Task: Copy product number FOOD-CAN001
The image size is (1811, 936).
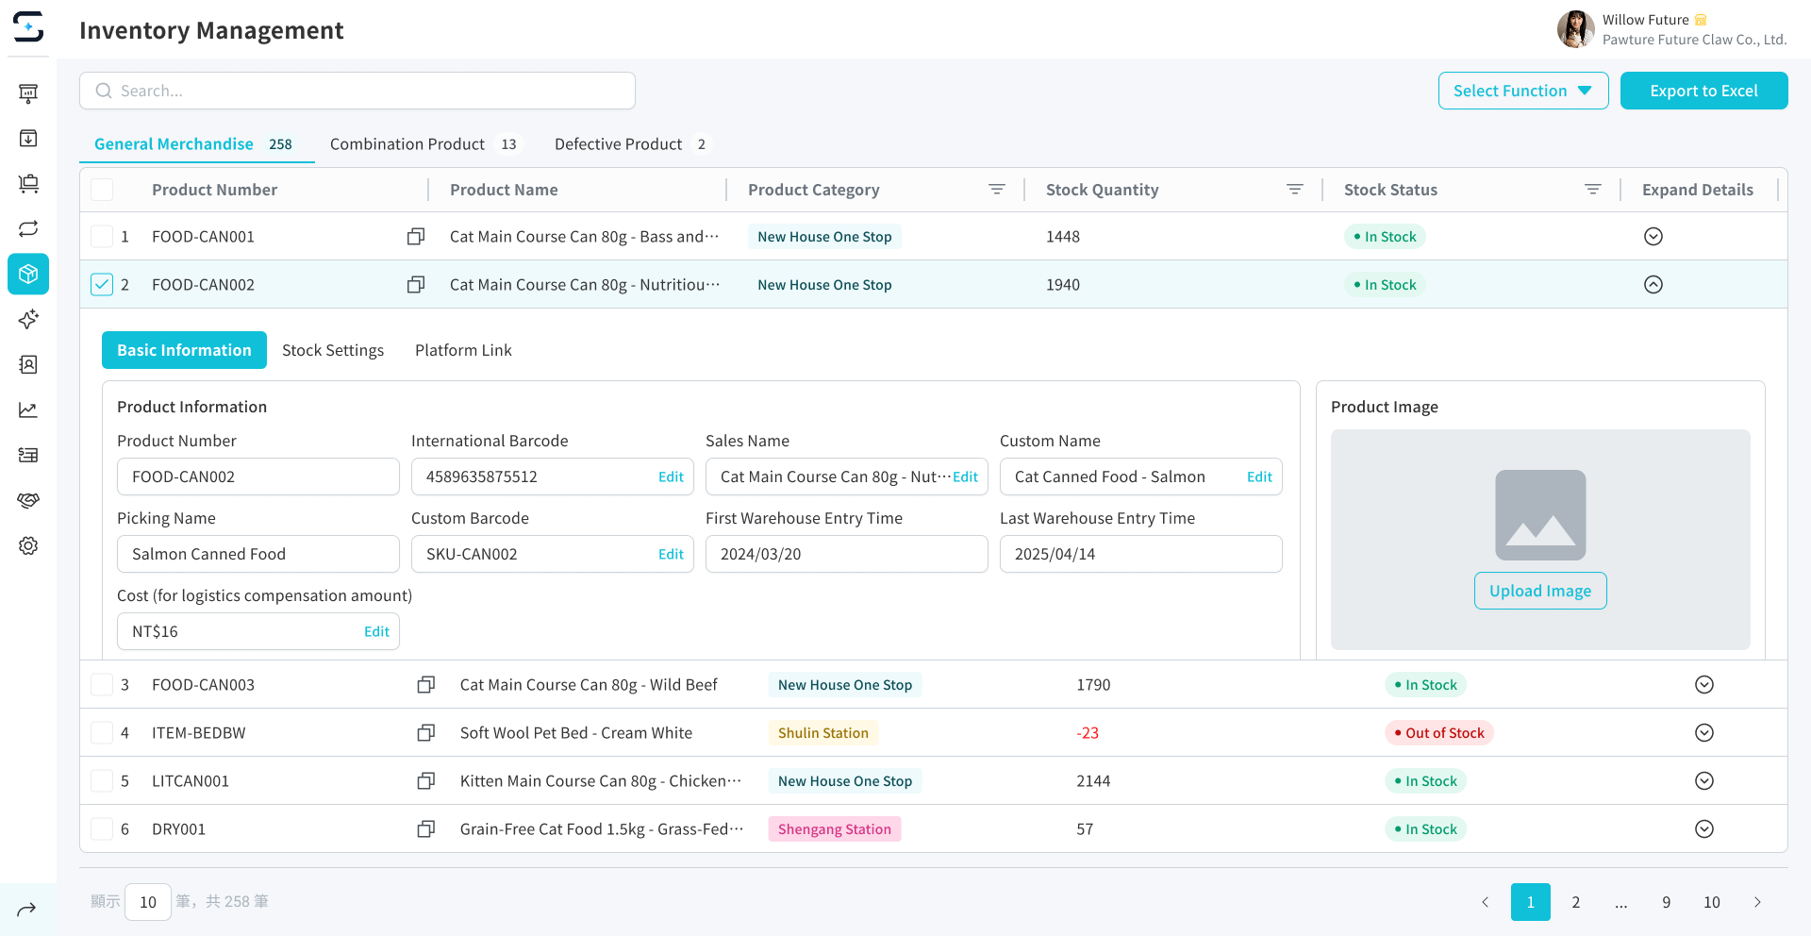Action: tap(415, 237)
